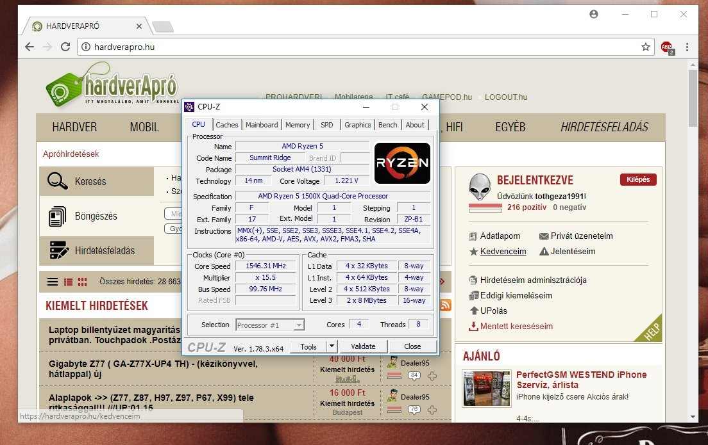The height and width of the screenshot is (445, 708).
Task: Click the CPU-Z window title icon
Action: coord(190,107)
